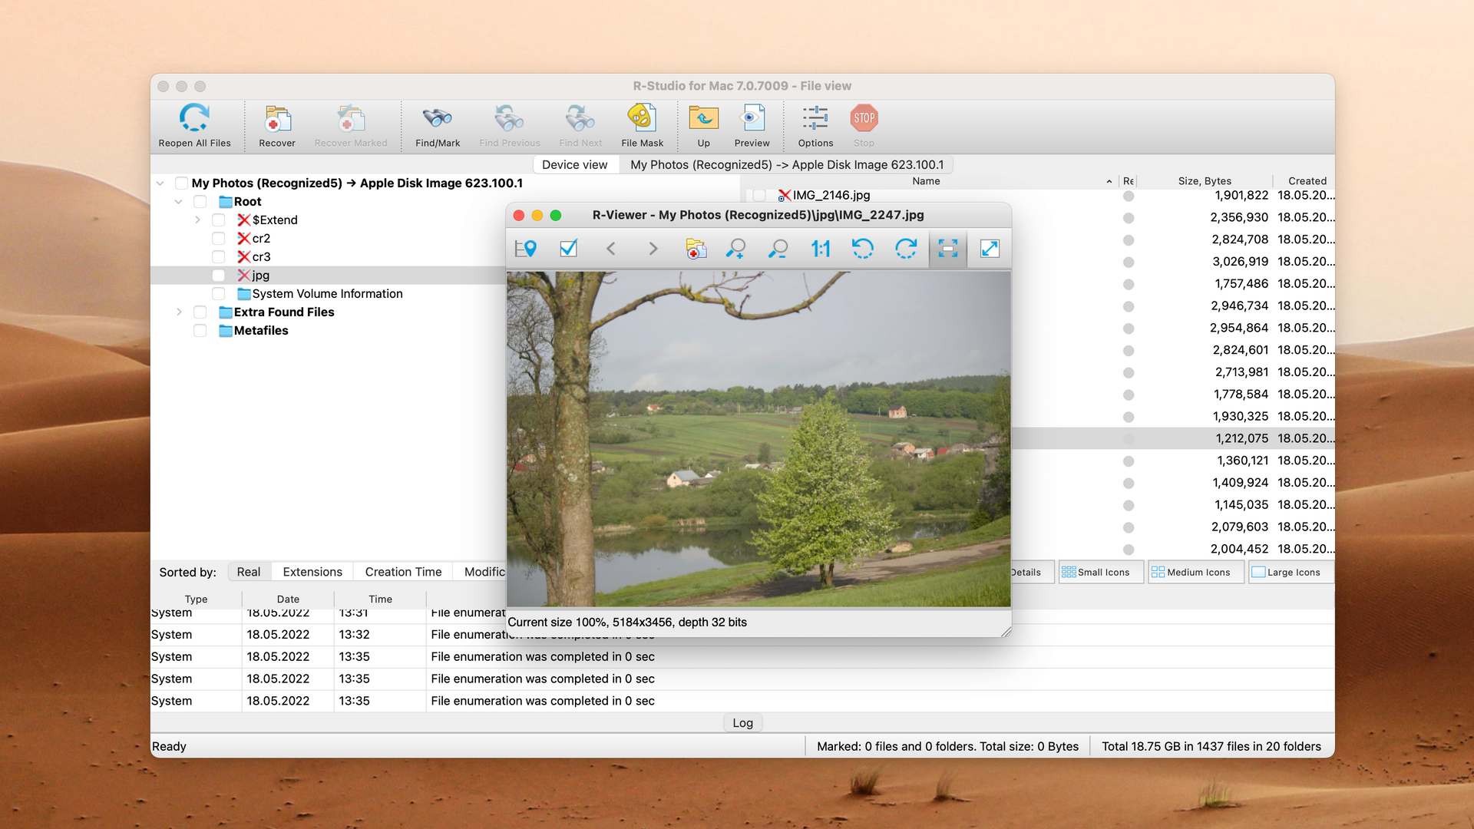Select Medium Icons view option

click(x=1194, y=571)
